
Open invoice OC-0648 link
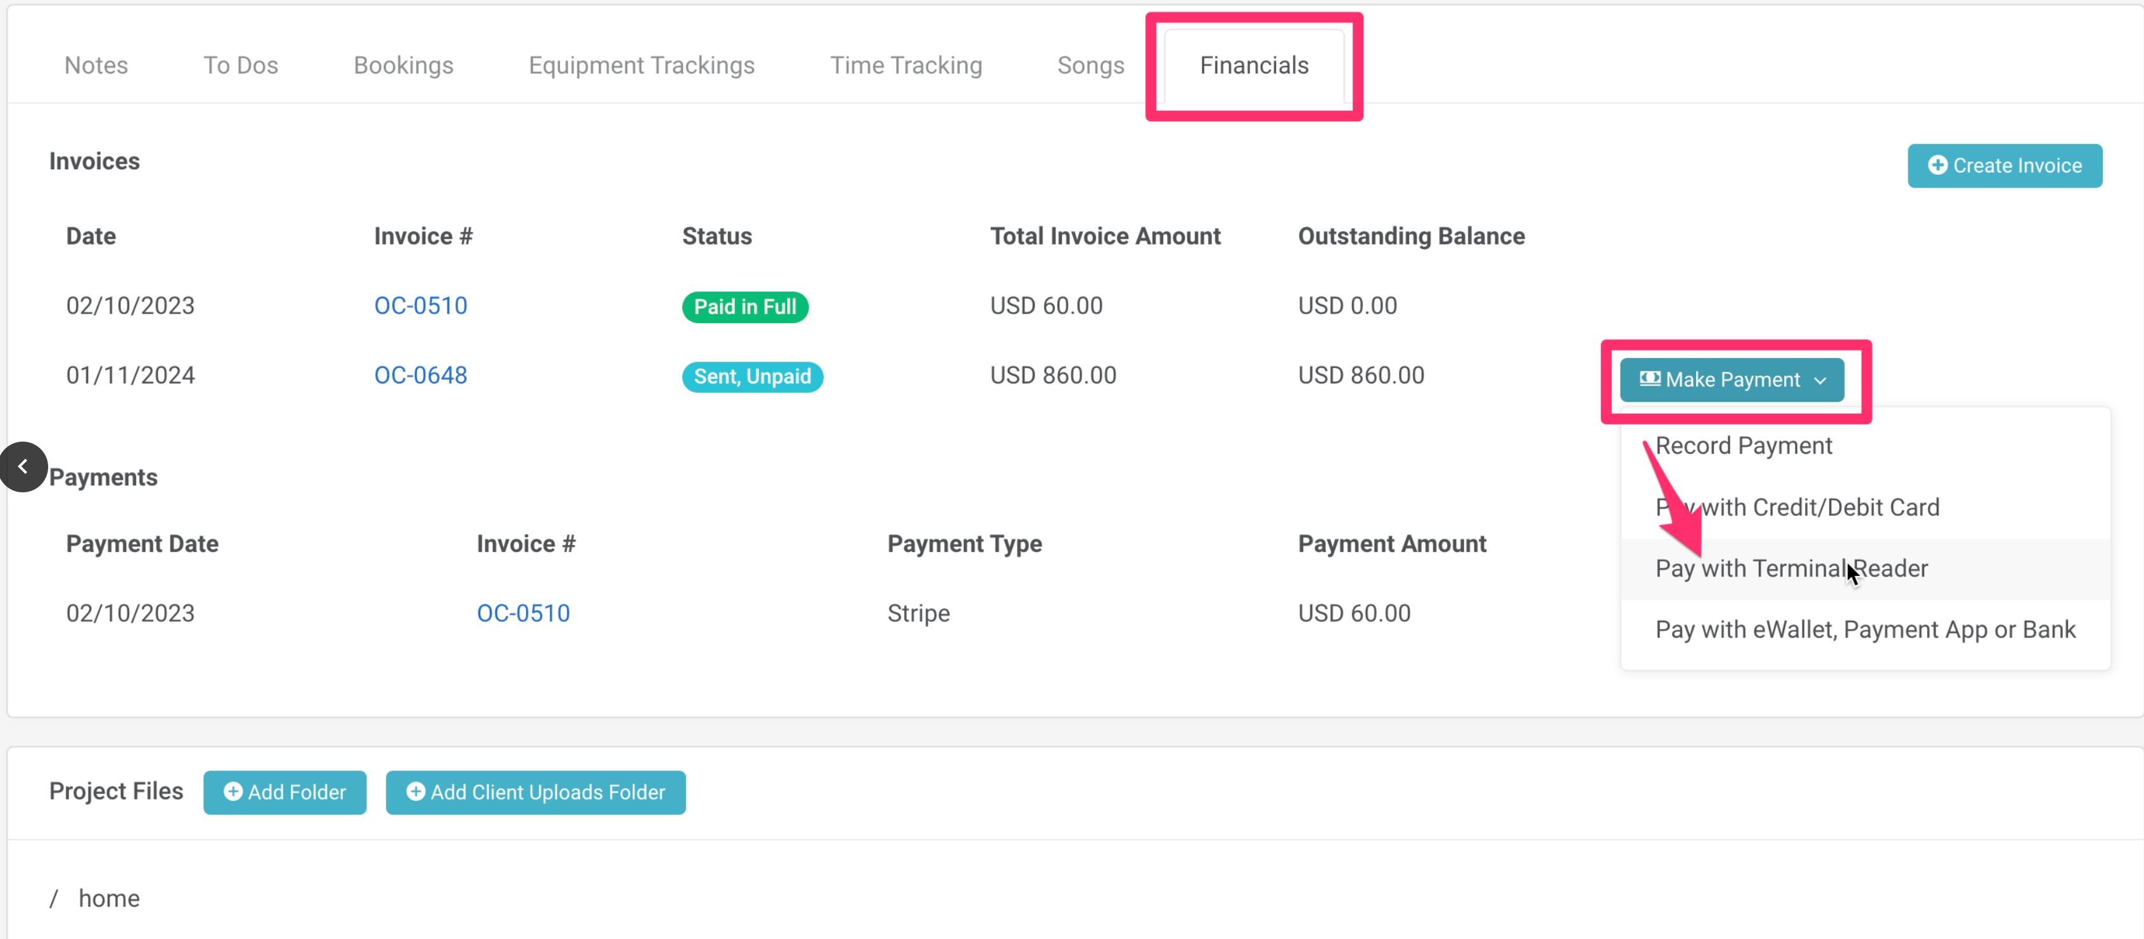tap(420, 376)
